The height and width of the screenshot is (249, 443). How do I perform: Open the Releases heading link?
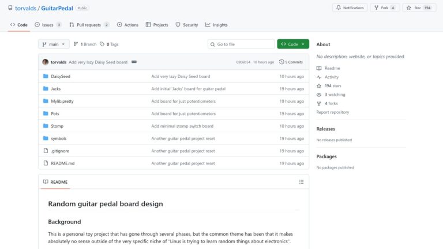coord(325,129)
